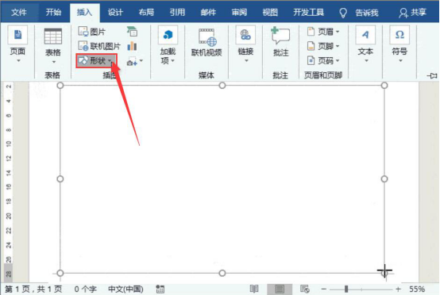Go to the 邮件 tab
Screen dimensions: 440x295
coord(208,13)
